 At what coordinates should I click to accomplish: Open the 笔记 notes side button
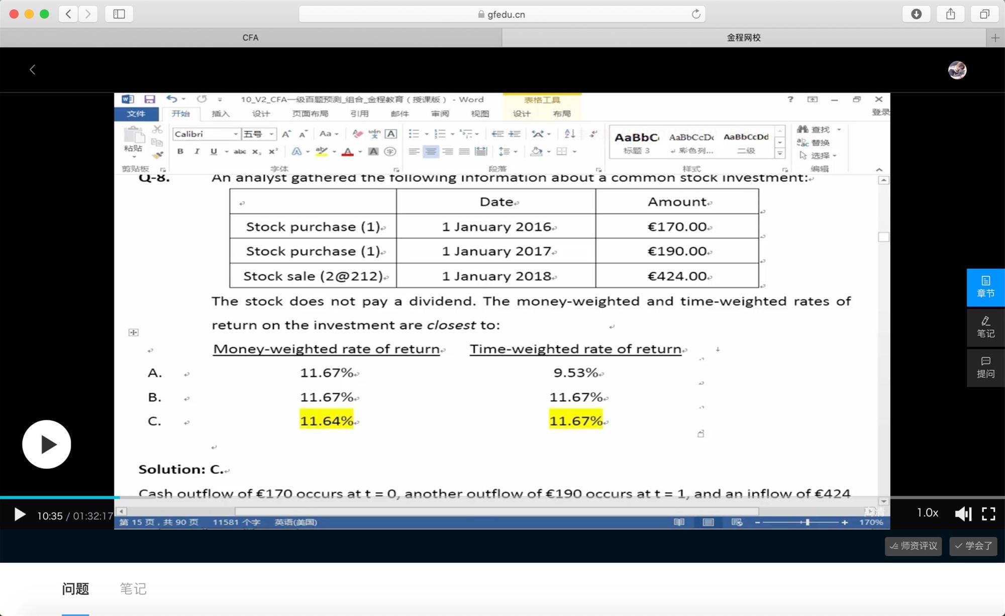click(x=985, y=327)
